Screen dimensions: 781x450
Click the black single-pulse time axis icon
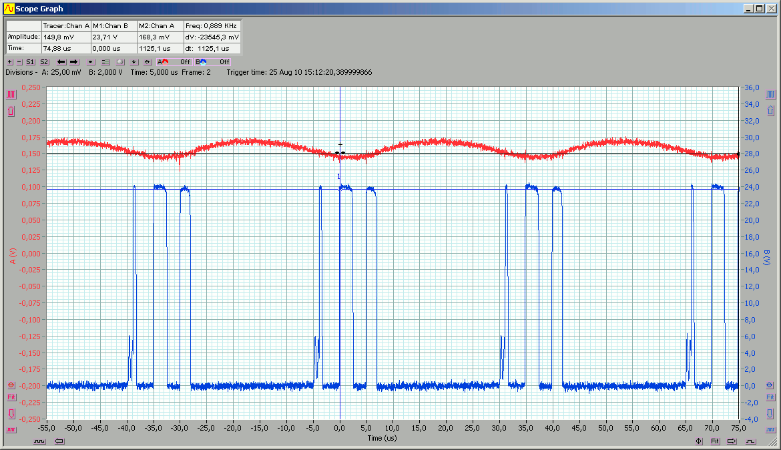point(750,441)
